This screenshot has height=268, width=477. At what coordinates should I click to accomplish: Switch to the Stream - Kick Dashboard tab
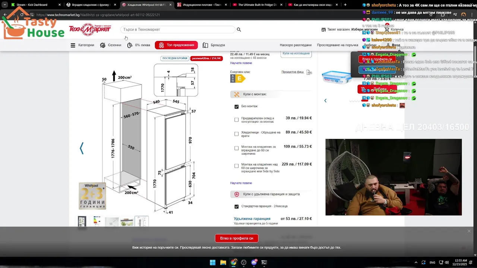(x=36, y=5)
